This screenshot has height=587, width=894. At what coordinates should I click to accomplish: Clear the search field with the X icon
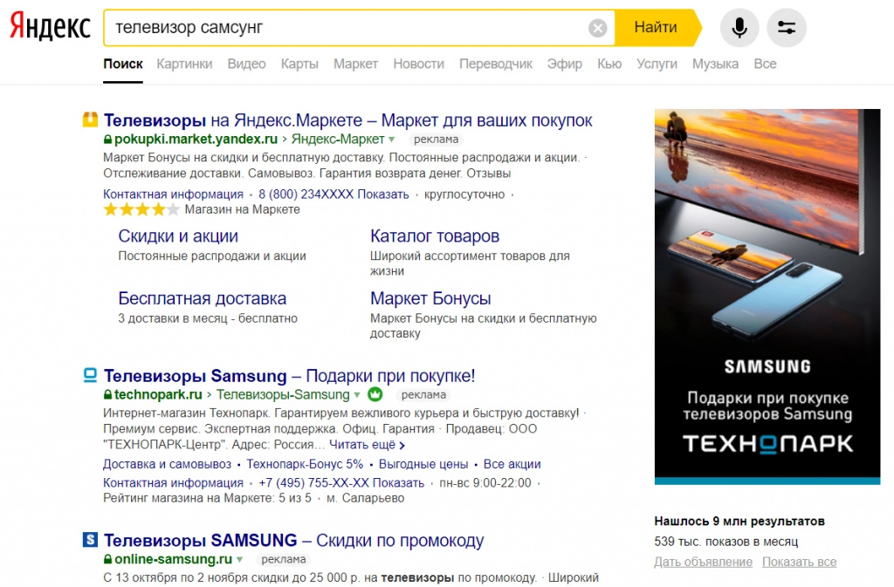(597, 28)
